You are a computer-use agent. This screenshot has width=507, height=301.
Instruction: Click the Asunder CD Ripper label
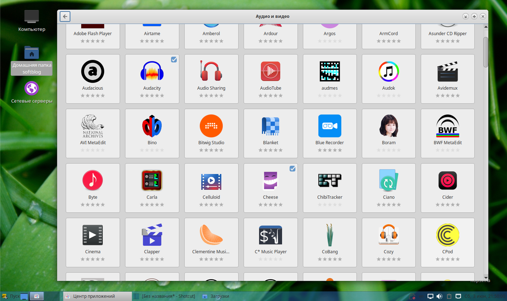coord(448,34)
